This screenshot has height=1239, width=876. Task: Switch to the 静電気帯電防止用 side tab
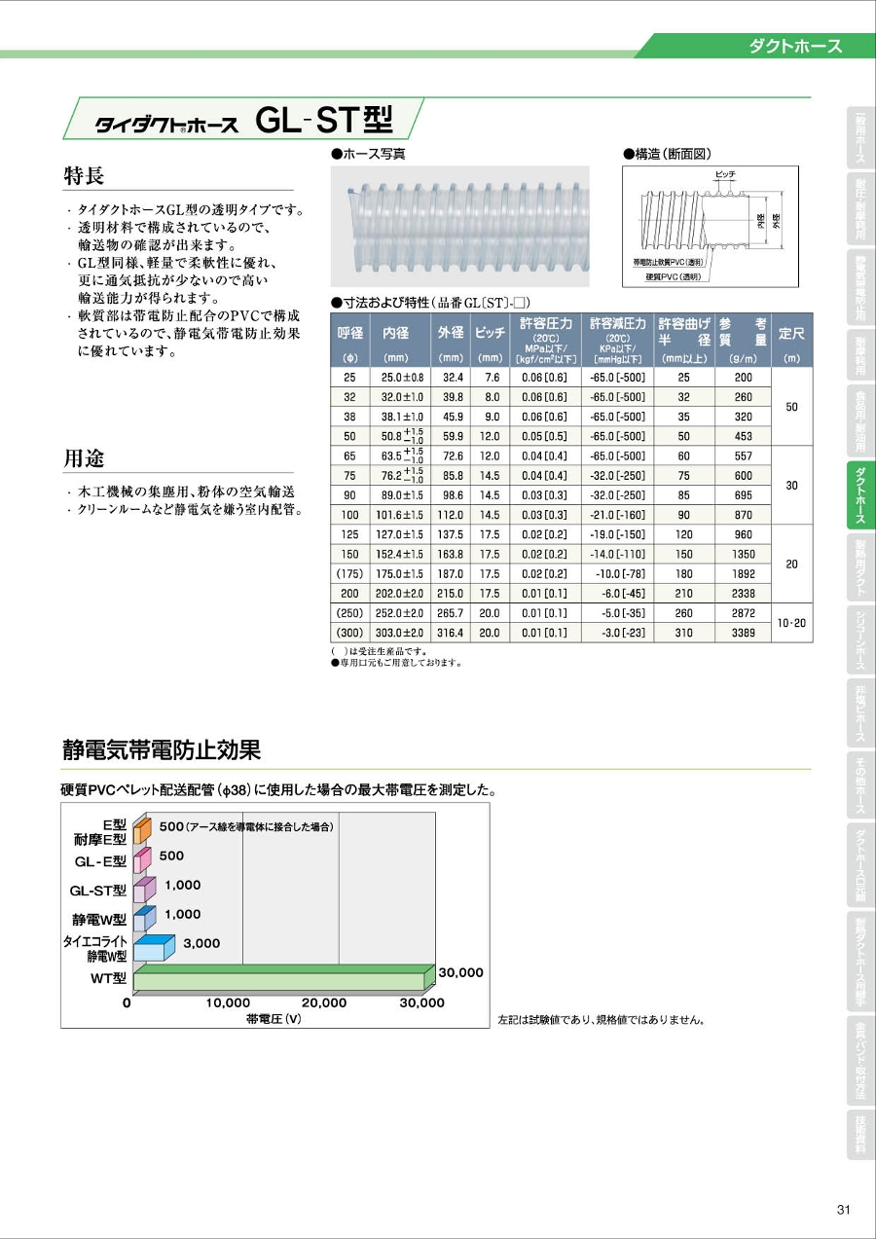pyautogui.click(x=860, y=287)
